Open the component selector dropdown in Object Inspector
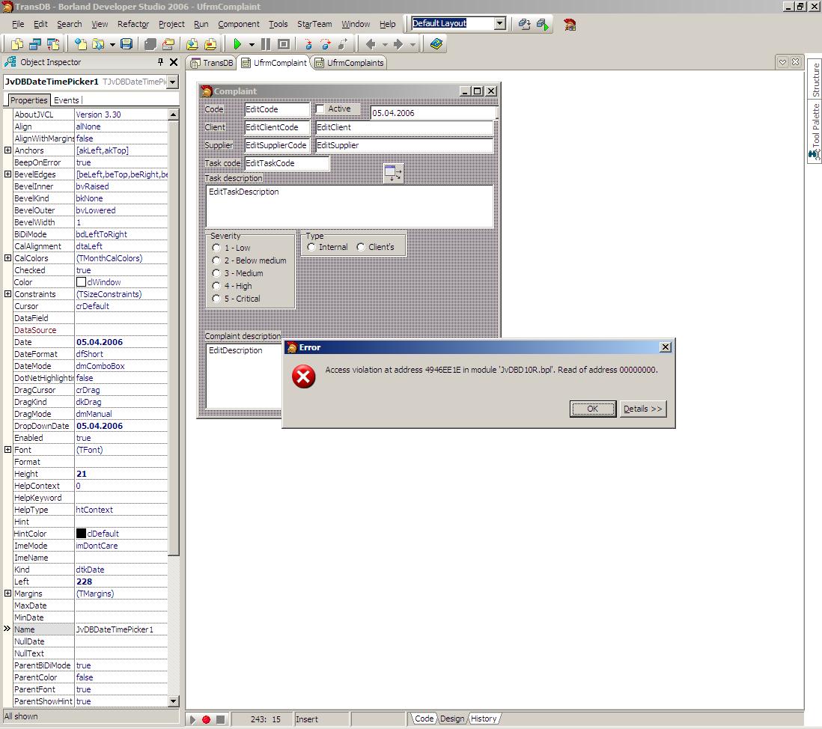Image resolution: width=822 pixels, height=729 pixels. point(173,82)
